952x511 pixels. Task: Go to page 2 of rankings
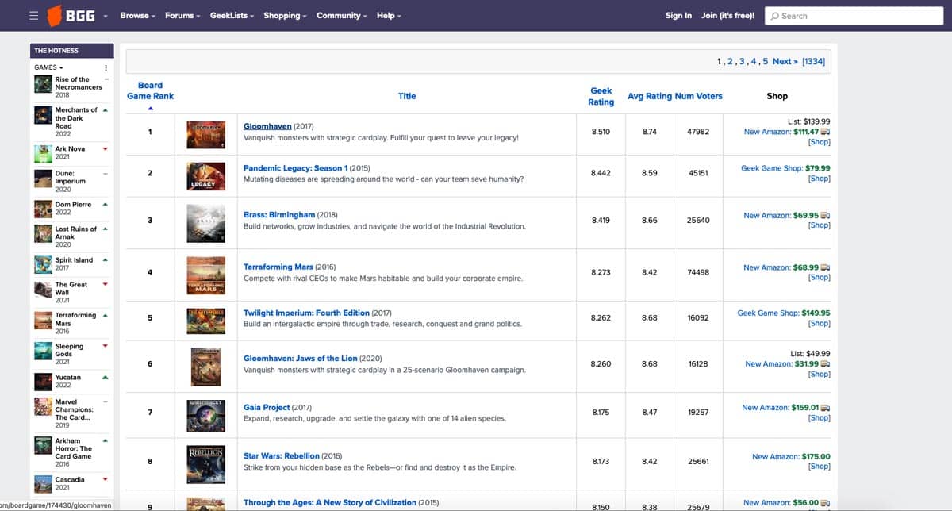click(730, 61)
